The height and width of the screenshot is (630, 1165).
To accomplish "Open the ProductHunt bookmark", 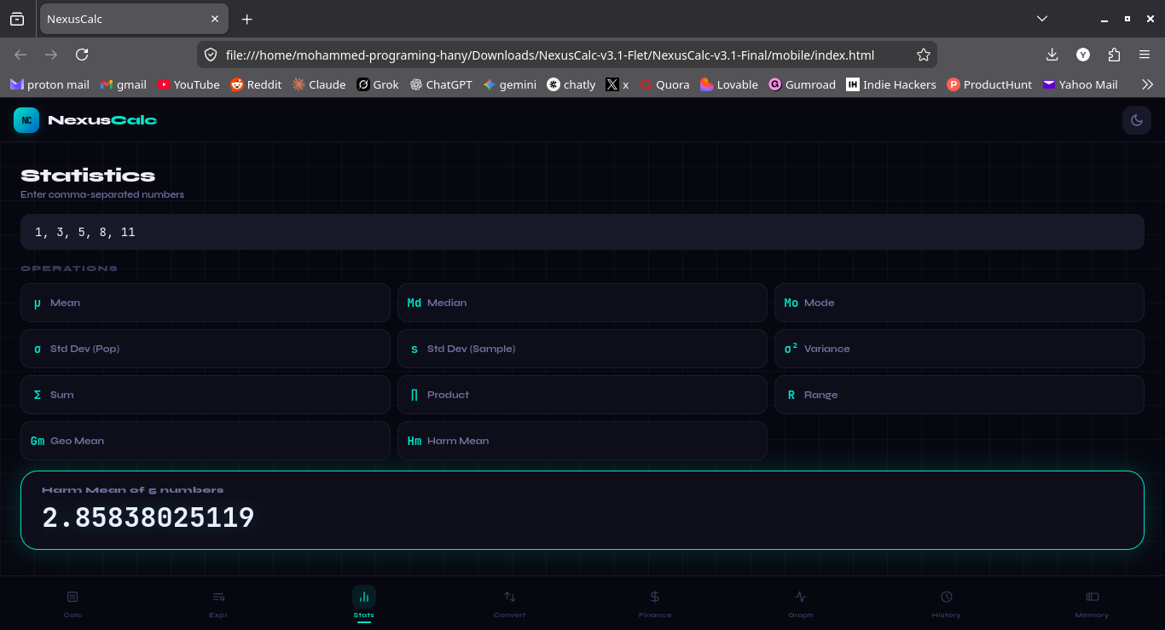I will [x=989, y=84].
